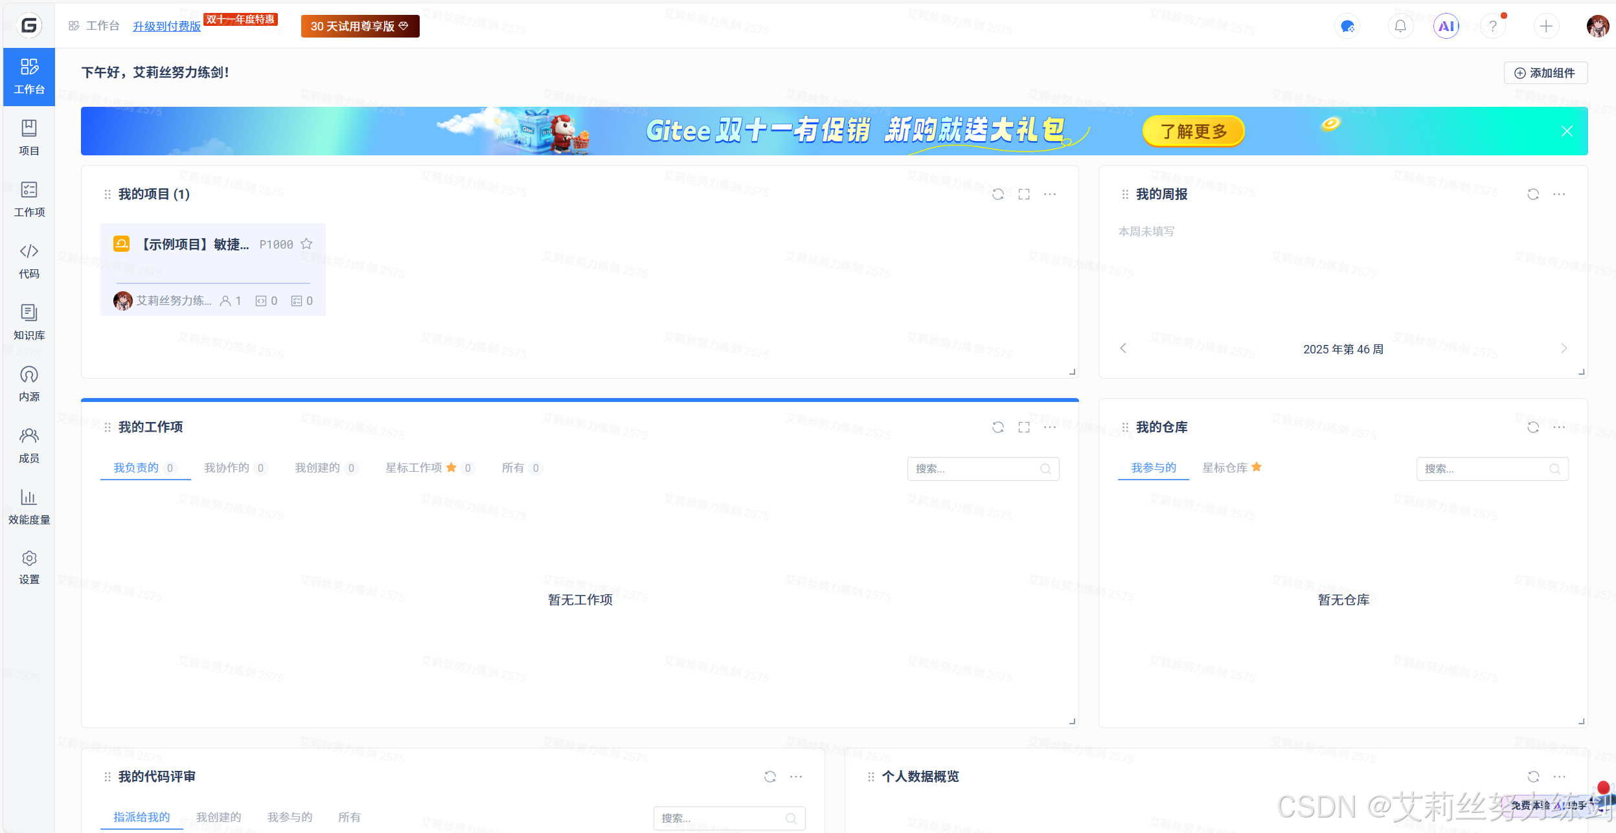Go to previous week in 我的周报
This screenshot has width=1616, height=833.
click(x=1123, y=348)
